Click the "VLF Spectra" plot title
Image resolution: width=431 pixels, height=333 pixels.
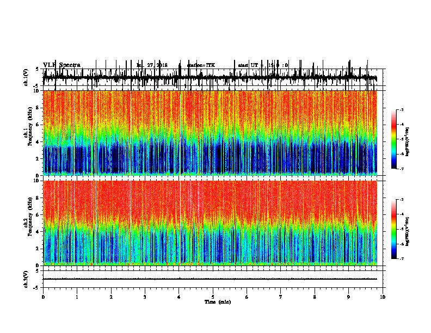(x=62, y=65)
